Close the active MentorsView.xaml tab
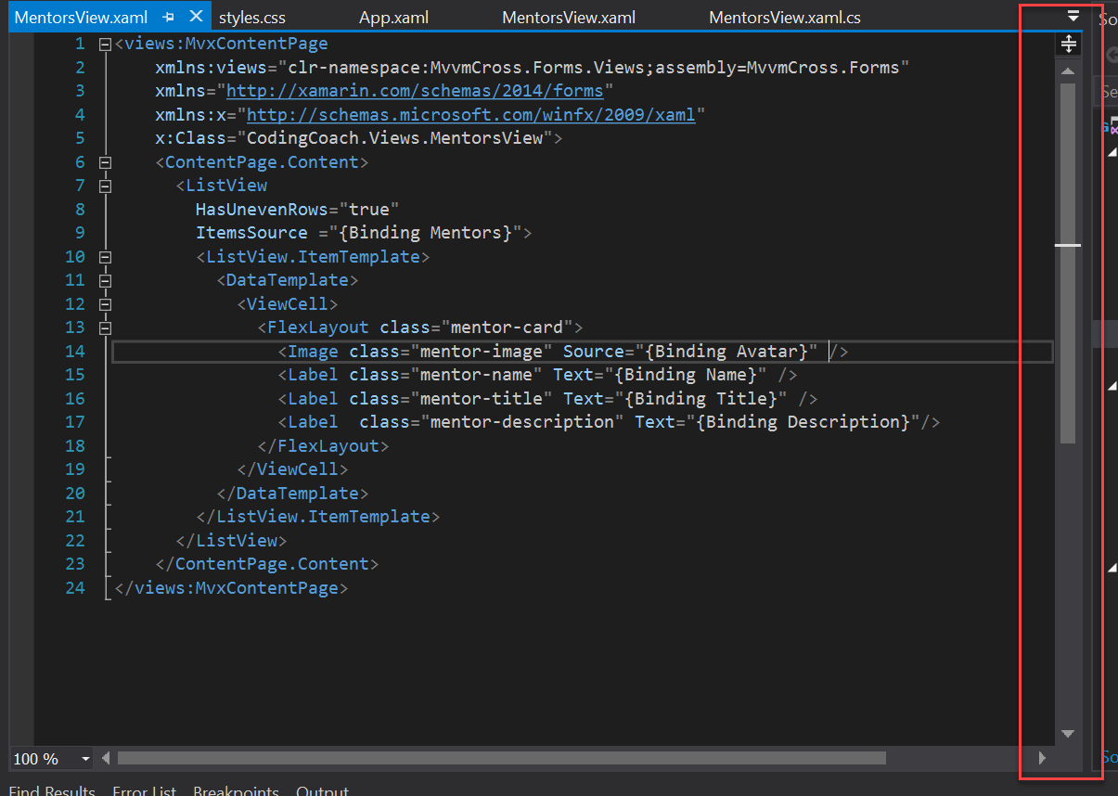The height and width of the screenshot is (796, 1118). coord(195,17)
